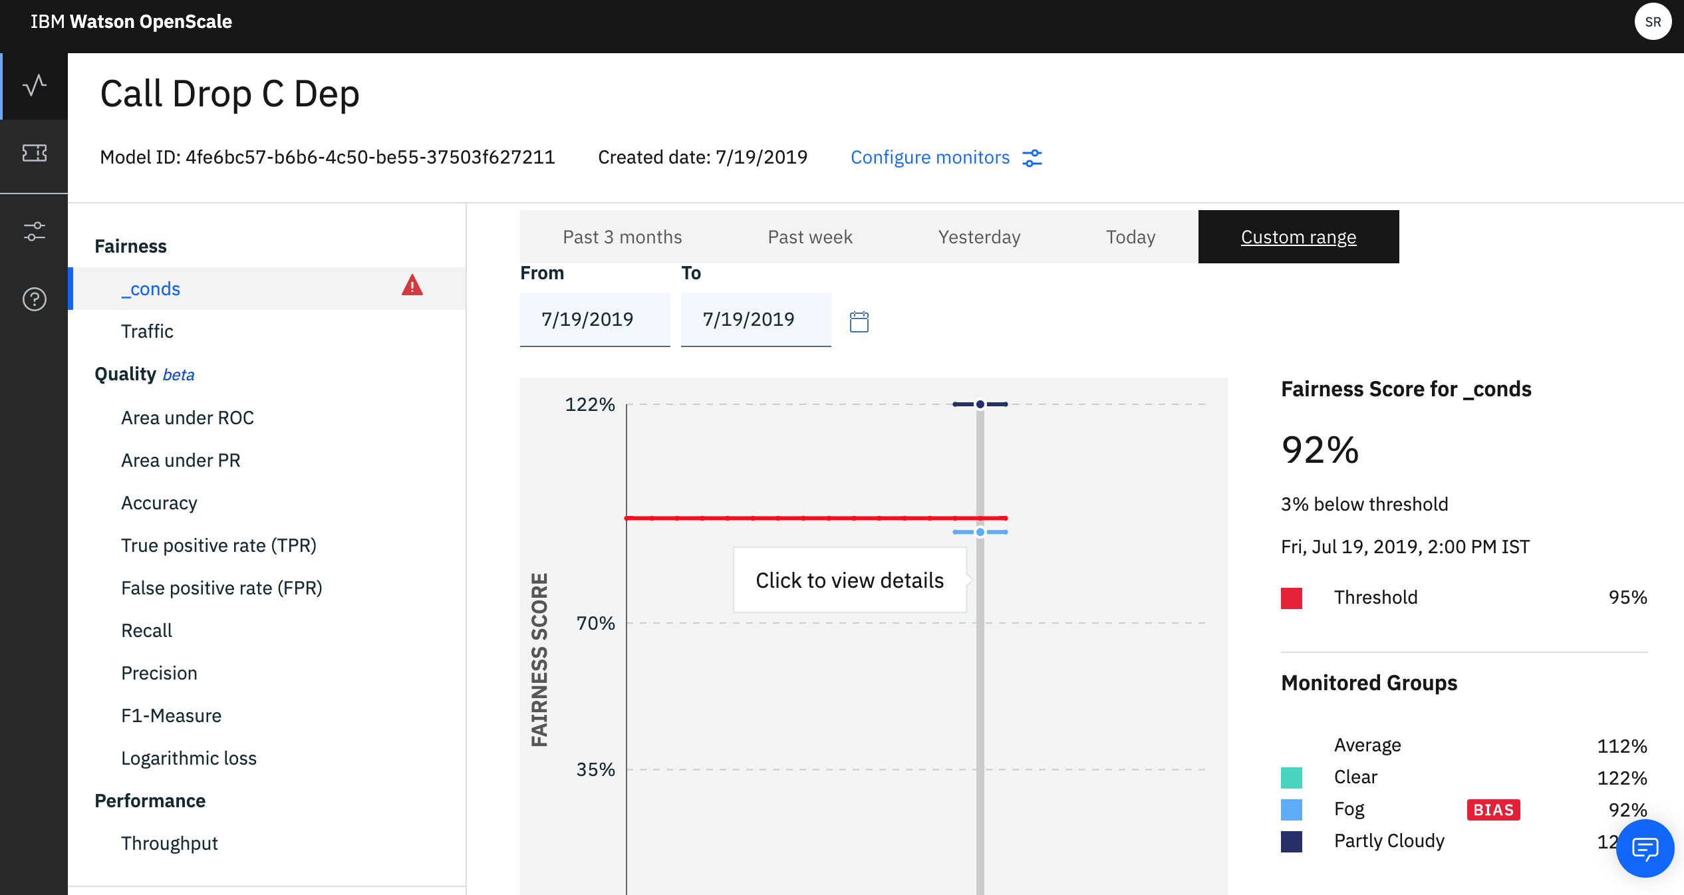
Task: Click the sliders icon beside Configure monitors
Action: [1032, 158]
